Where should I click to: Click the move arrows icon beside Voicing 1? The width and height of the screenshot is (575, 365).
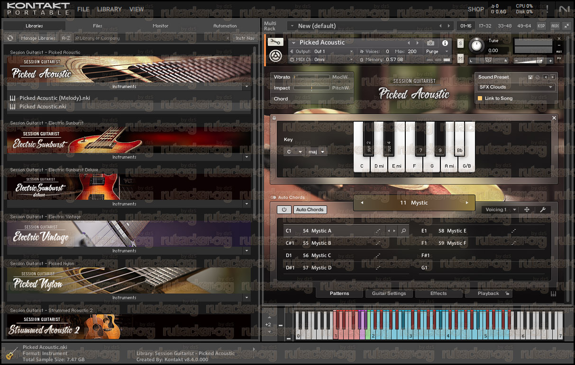527,209
